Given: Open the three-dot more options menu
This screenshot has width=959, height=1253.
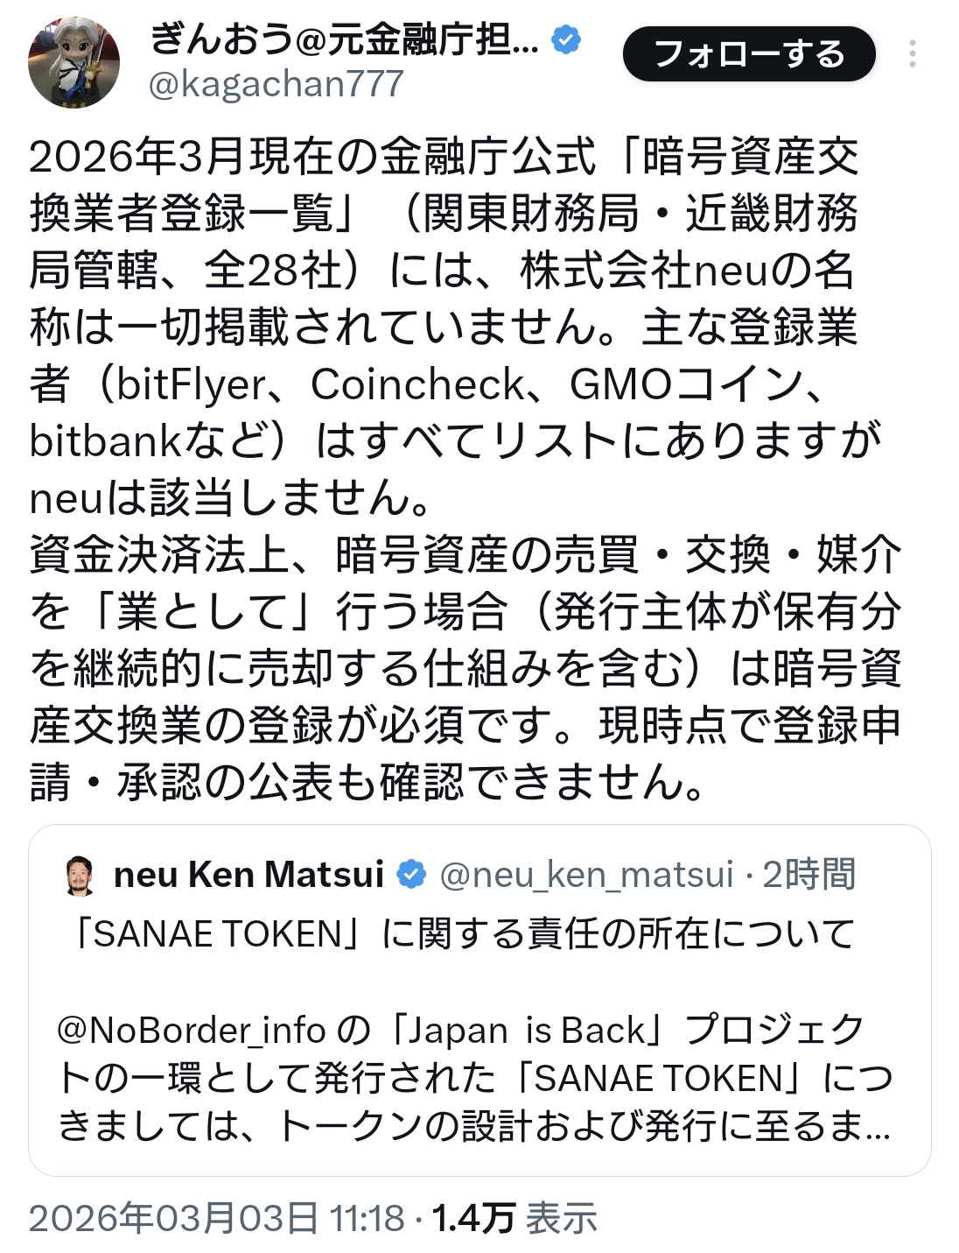Looking at the screenshot, I should click(x=912, y=54).
